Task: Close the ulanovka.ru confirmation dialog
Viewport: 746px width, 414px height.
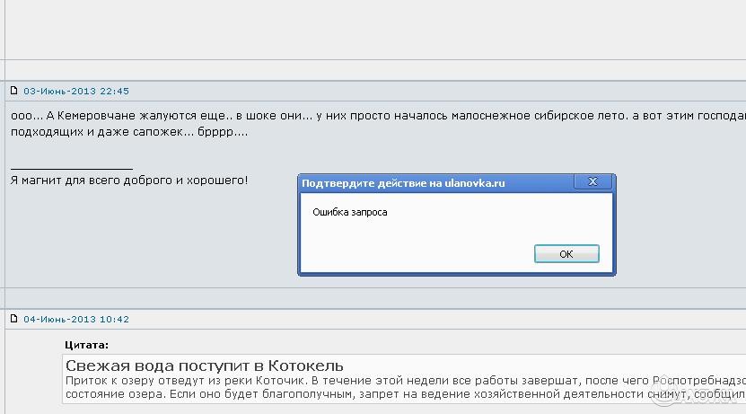Action: coord(592,181)
